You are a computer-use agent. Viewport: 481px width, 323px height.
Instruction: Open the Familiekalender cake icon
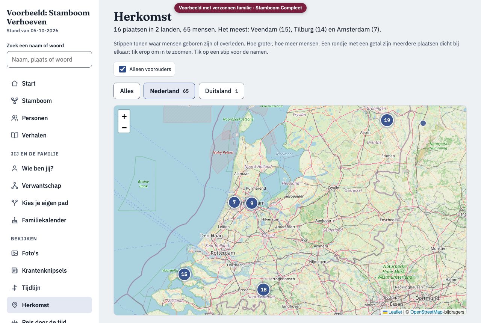click(15, 220)
